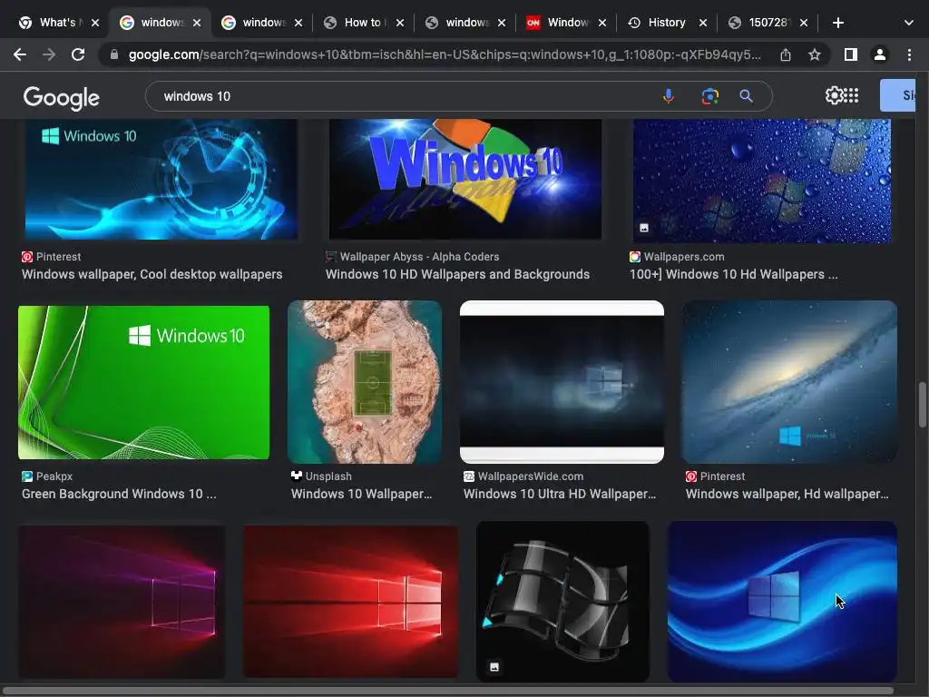Click the horizontal scrollbar at bottom

point(449,691)
